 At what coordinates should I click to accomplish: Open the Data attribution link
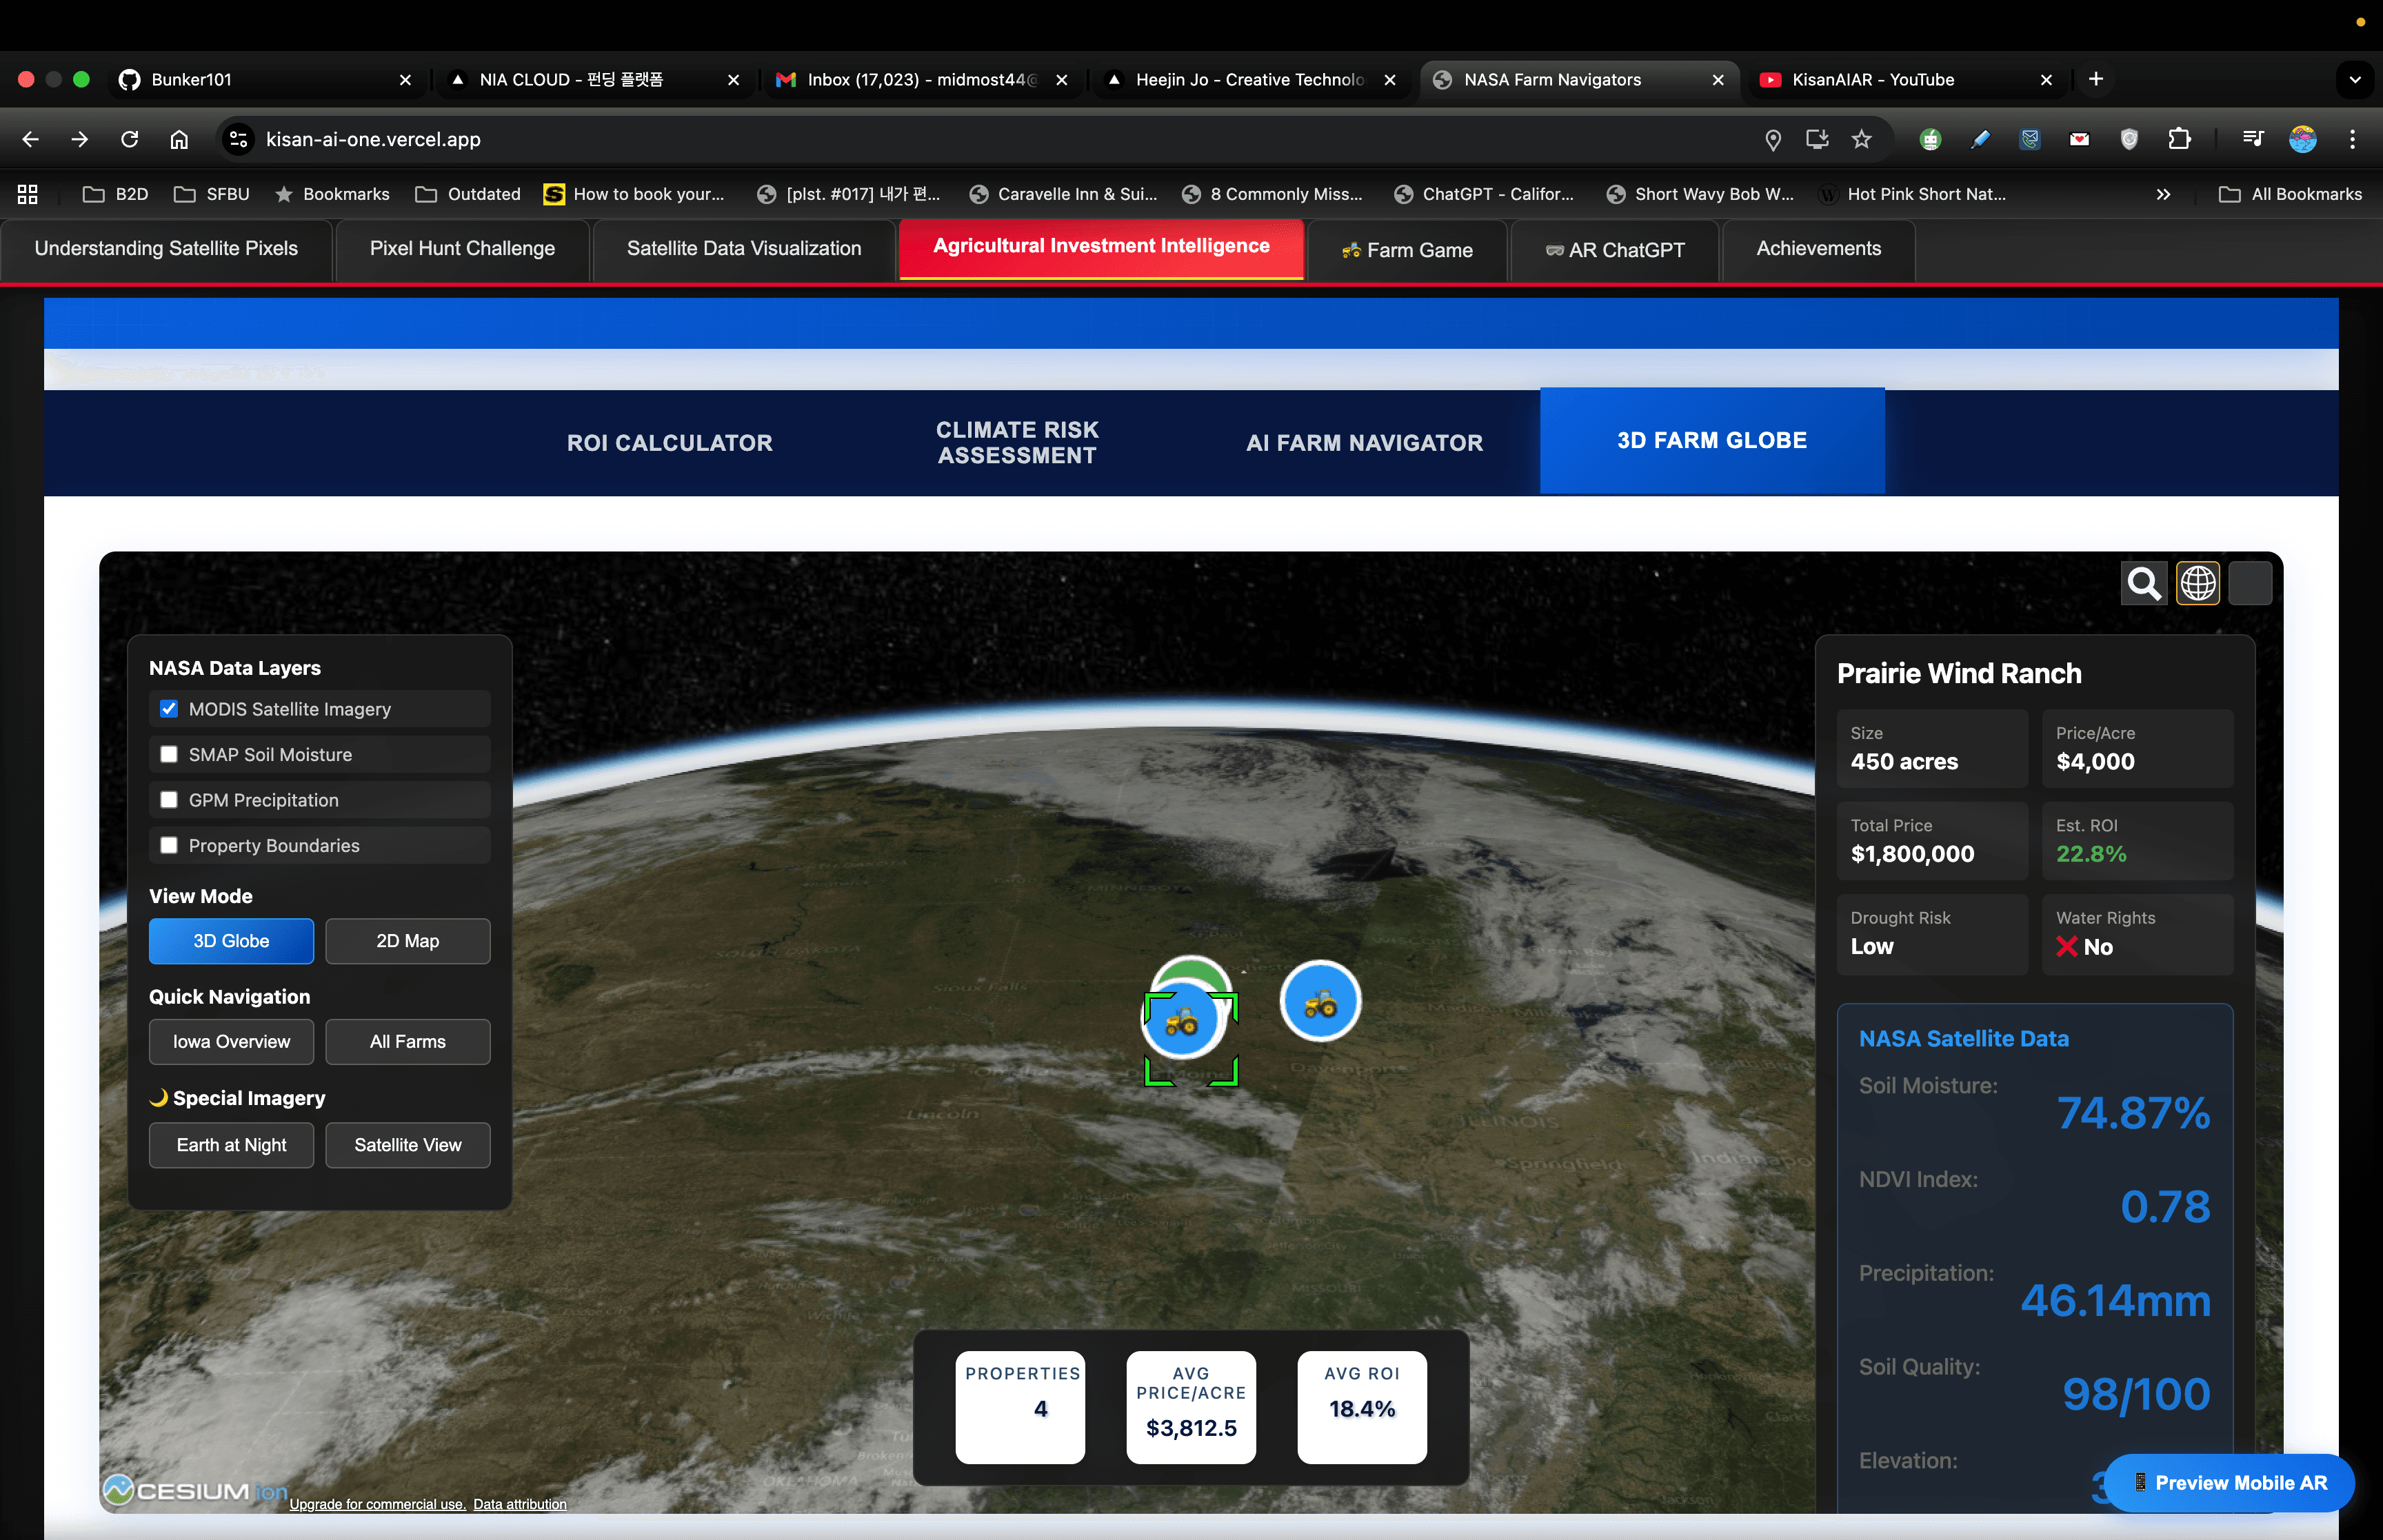520,1504
